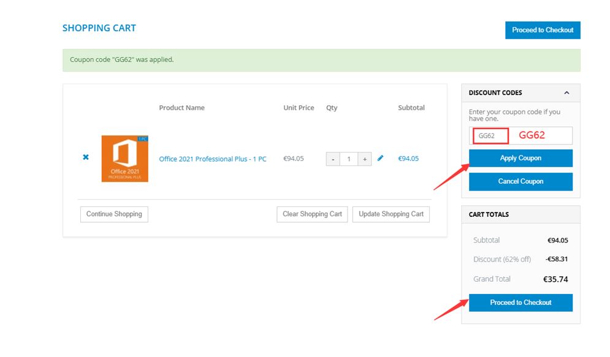Select the Grand Total amount €35.74
610x357 pixels.
pos(555,279)
